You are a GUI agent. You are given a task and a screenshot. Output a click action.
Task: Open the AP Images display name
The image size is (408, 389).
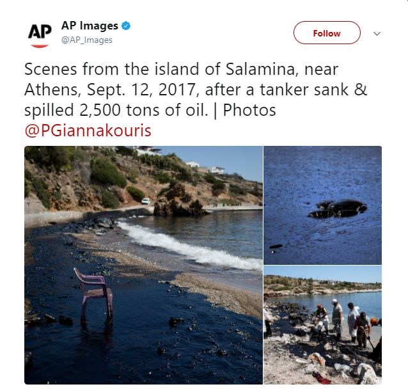point(90,26)
